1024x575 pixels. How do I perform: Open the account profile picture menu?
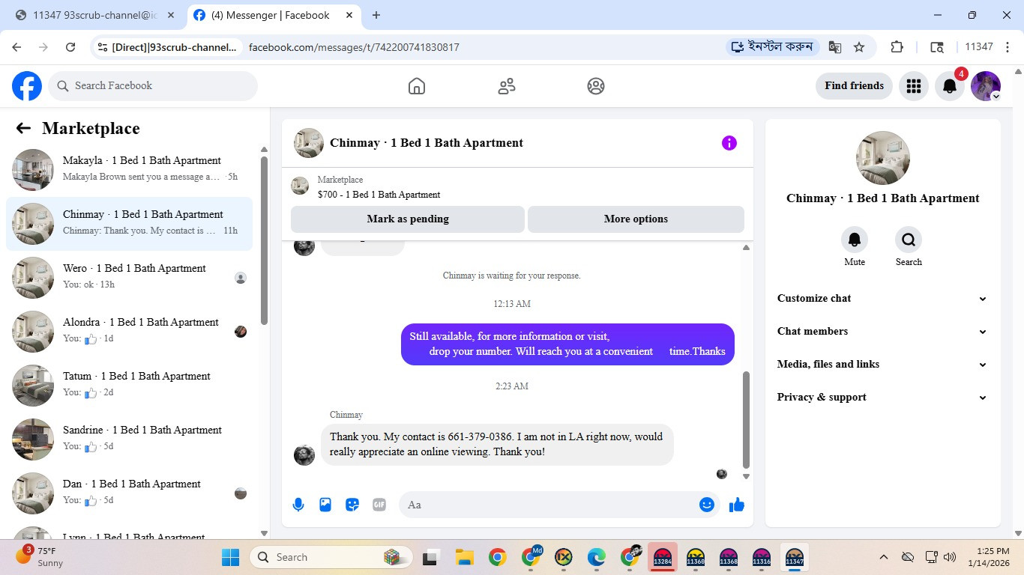pyautogui.click(x=986, y=86)
